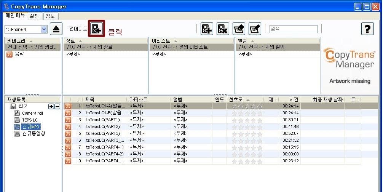Open the iPhone 4 device dropdown
This screenshot has width=383, height=192.
click(x=44, y=29)
